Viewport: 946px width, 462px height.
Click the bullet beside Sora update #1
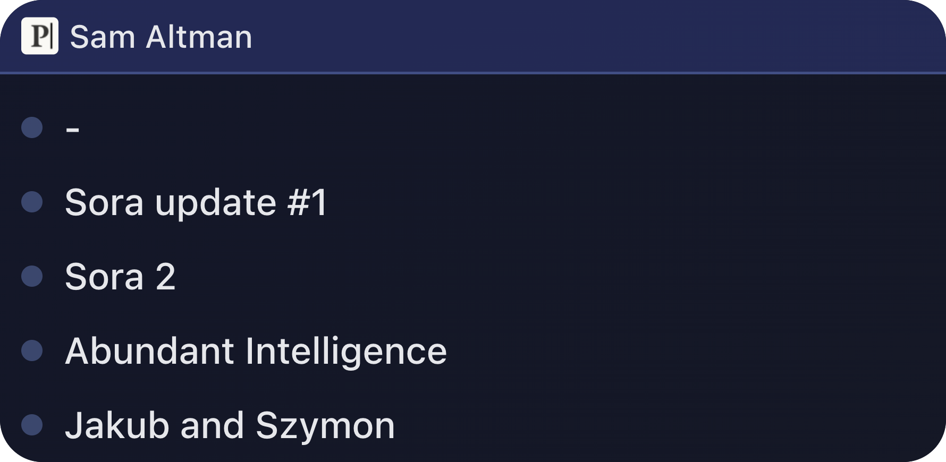(x=32, y=202)
